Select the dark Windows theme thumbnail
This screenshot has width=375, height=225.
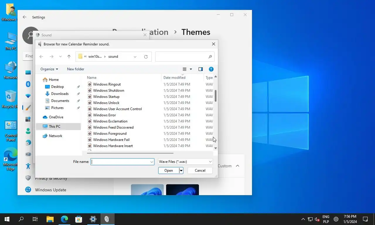coord(183,190)
